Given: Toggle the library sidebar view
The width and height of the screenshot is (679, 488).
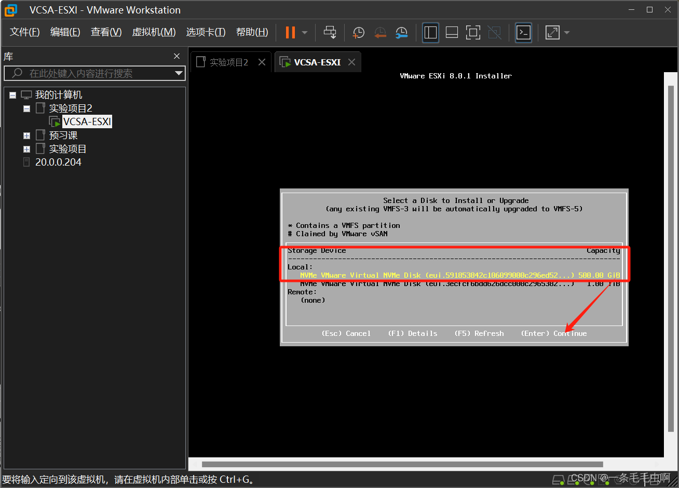Looking at the screenshot, I should click(x=430, y=33).
